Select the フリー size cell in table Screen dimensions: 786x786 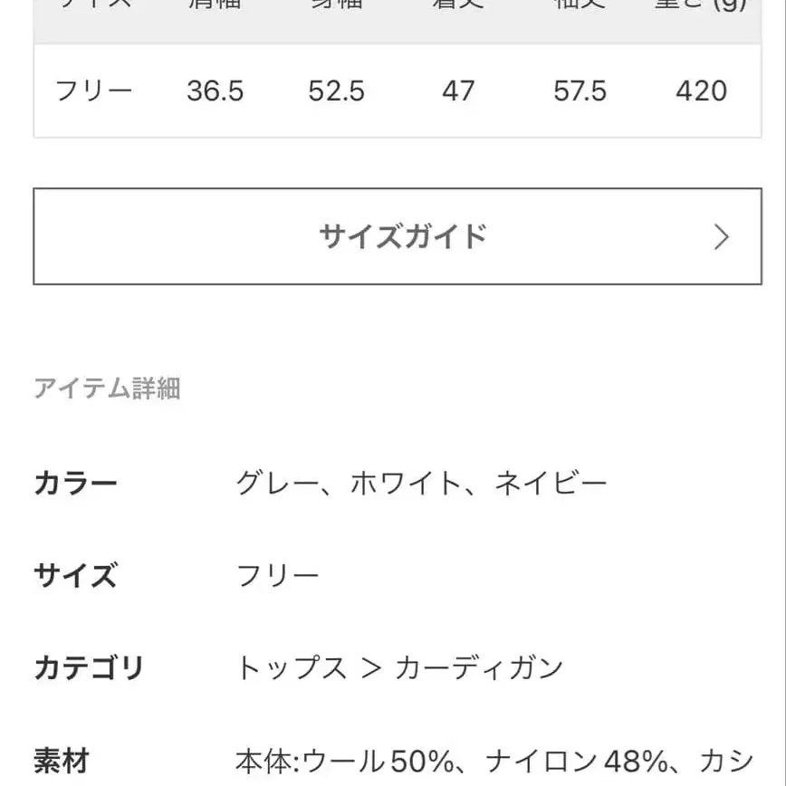(x=94, y=91)
